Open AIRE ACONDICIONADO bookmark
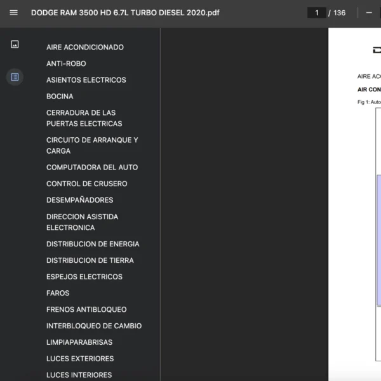Screen dimensions: 381x381 pos(85,47)
